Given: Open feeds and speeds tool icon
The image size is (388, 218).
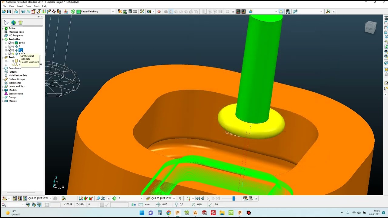Looking at the screenshot, I should coord(34,12).
